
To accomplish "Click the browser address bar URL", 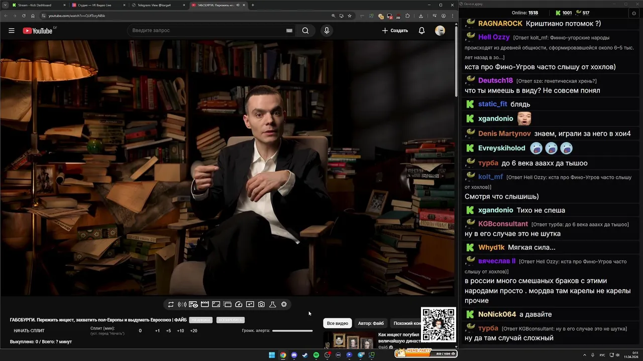I will tap(77, 16).
